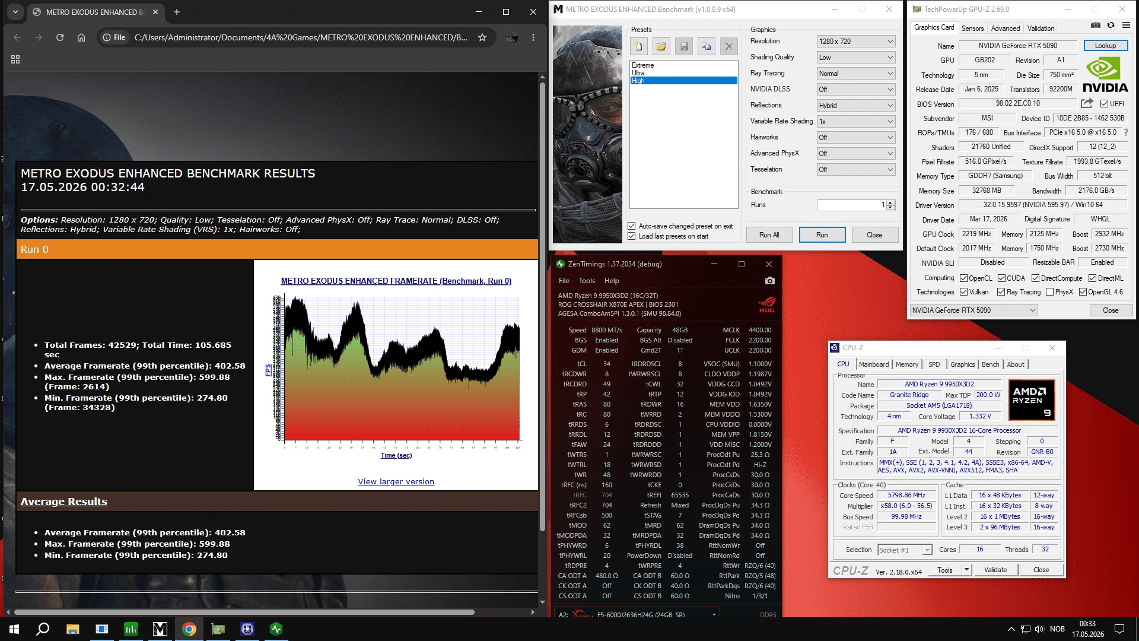Toggle the UEFI checkbox in GPU-Z
Screen dimensions: 1139x641
[x=1104, y=104]
